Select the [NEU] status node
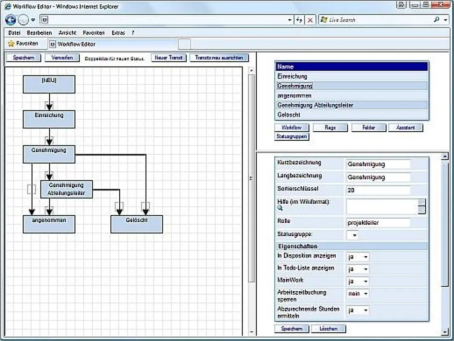 point(49,84)
